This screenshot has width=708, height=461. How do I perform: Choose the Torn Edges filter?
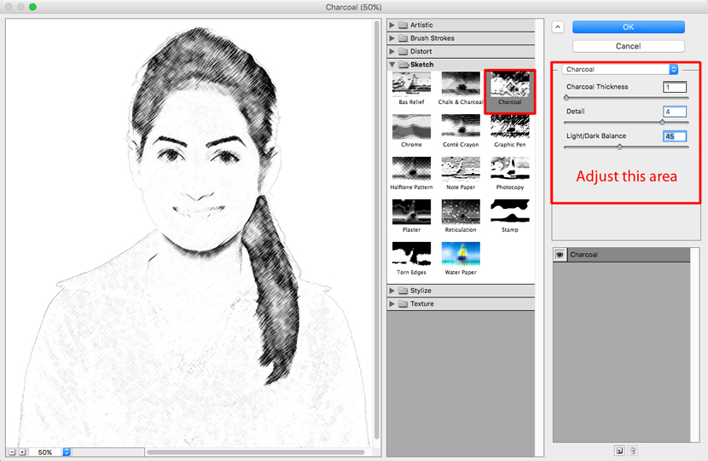coord(411,254)
